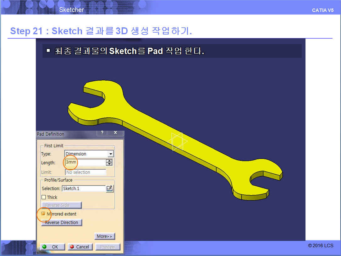341x256 pixels.
Task: Toggle the Mirrored extent checkbox
Action: pyautogui.click(x=43, y=214)
